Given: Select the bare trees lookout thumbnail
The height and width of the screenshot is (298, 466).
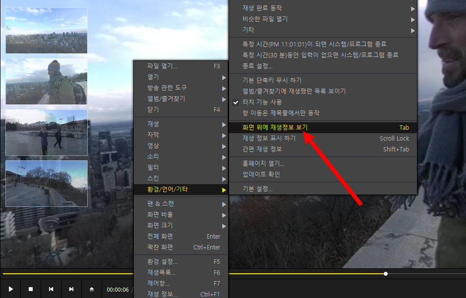Looking at the screenshot, I should pyautogui.click(x=47, y=184).
